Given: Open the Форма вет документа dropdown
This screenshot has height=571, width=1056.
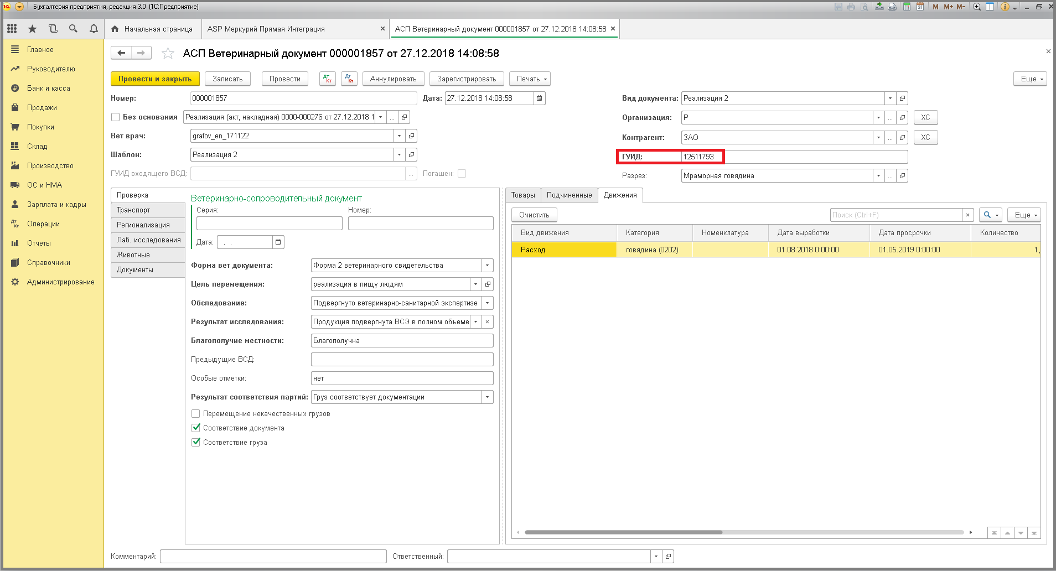Looking at the screenshot, I should [488, 266].
